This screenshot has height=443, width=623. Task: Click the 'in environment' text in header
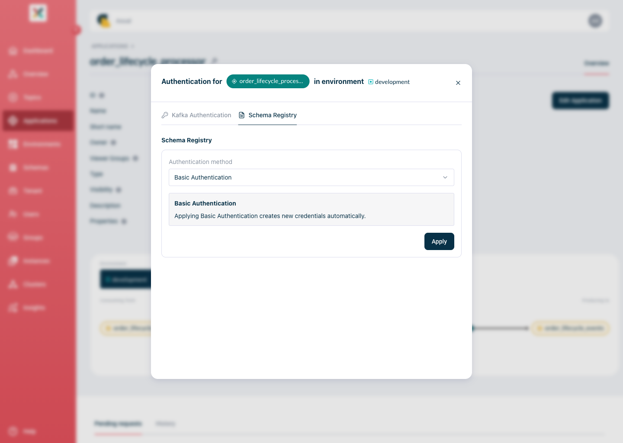339,81
